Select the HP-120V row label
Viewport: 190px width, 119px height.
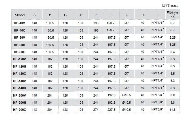(x=20, y=59)
